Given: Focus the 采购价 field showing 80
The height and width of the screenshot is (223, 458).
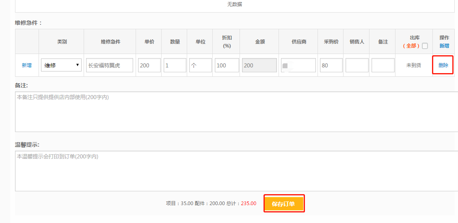Looking at the screenshot, I should [x=331, y=65].
